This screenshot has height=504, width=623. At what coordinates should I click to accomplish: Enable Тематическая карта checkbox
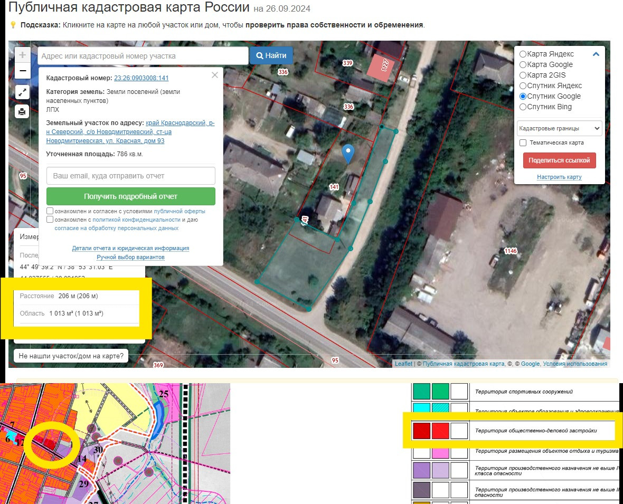tap(523, 142)
